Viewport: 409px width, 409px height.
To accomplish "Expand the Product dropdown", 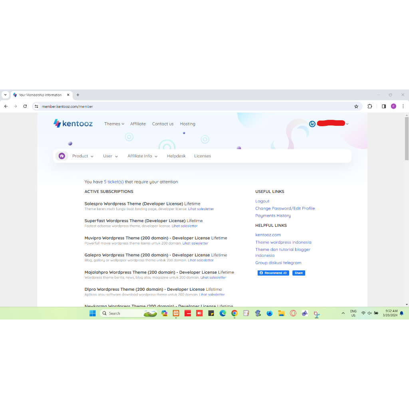I will point(83,156).
